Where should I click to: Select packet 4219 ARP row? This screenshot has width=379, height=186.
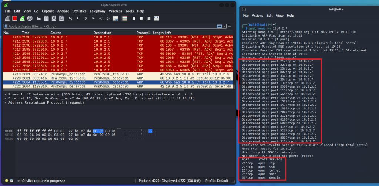(118, 74)
